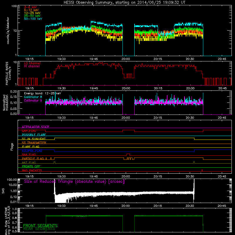Screen dimensions: 235x235
Task: Click the HESSI Observing Summary title
Action: click(x=125, y=3)
